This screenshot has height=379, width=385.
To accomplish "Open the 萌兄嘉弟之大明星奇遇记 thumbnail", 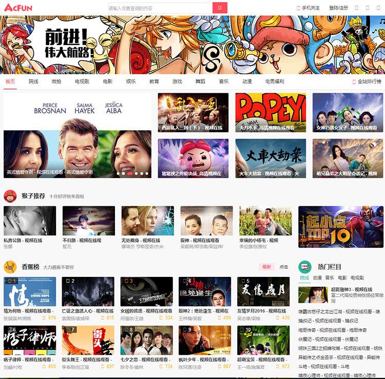I will tap(348, 158).
